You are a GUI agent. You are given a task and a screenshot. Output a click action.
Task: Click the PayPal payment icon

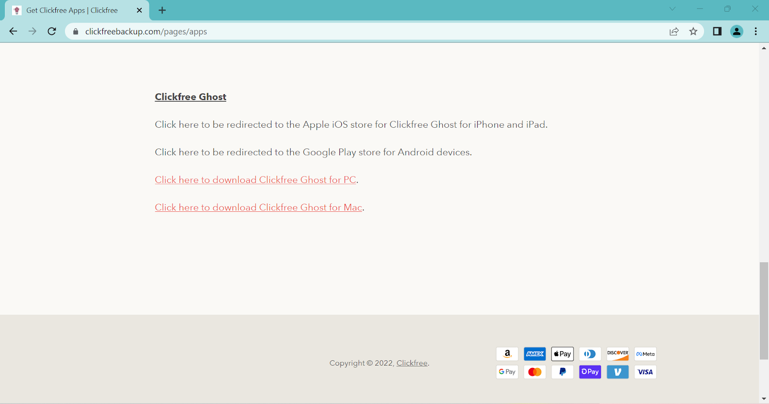pyautogui.click(x=562, y=372)
